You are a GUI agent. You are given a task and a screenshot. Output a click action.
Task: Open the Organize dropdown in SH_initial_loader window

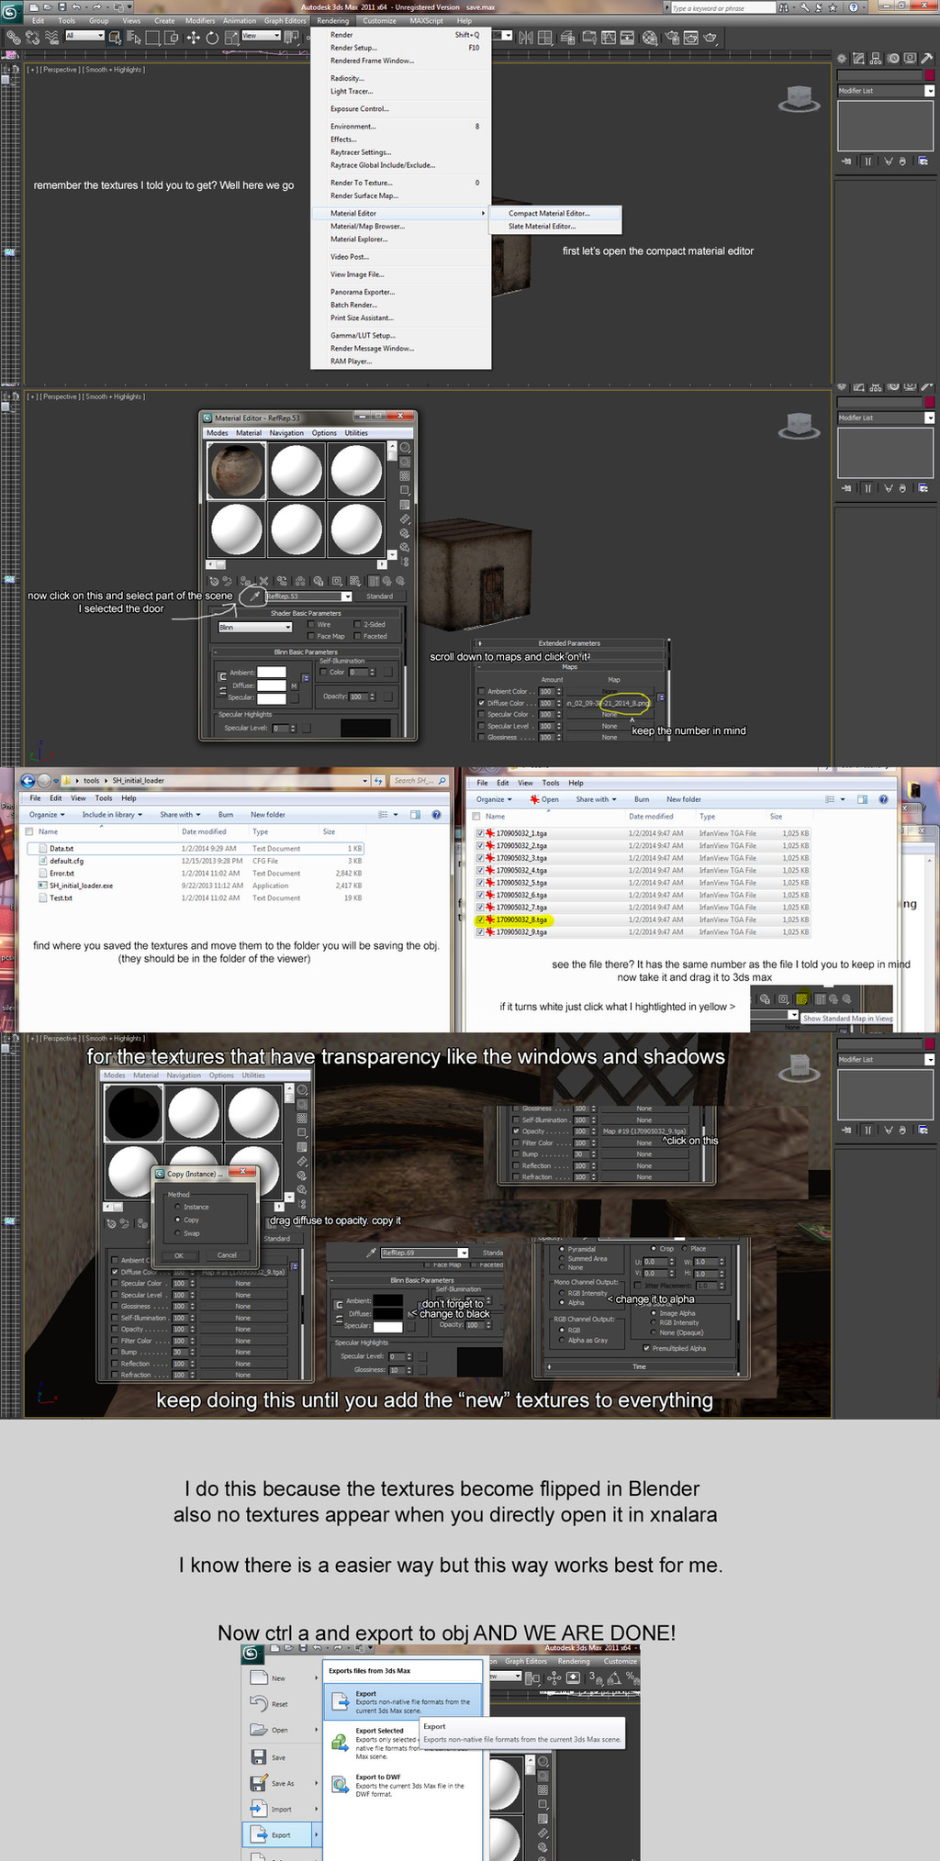click(47, 815)
